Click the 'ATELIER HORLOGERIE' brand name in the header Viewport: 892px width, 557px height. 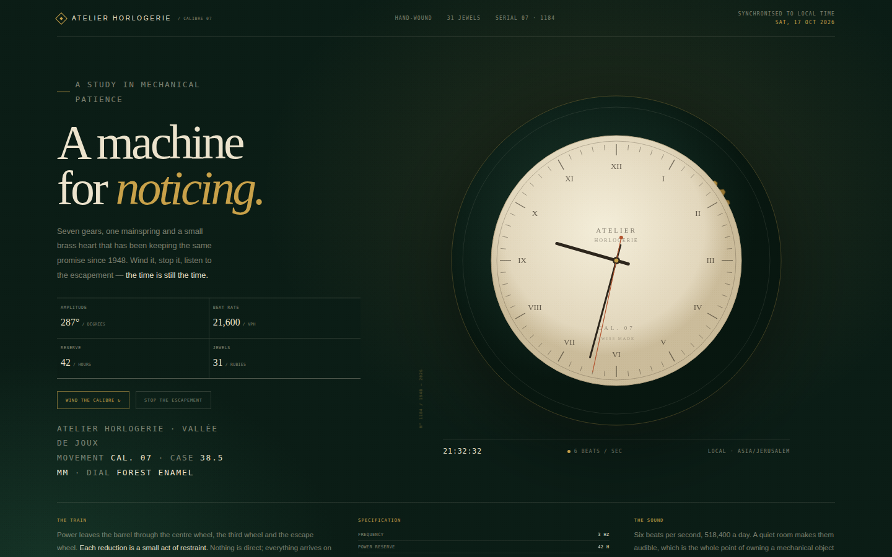coord(121,19)
